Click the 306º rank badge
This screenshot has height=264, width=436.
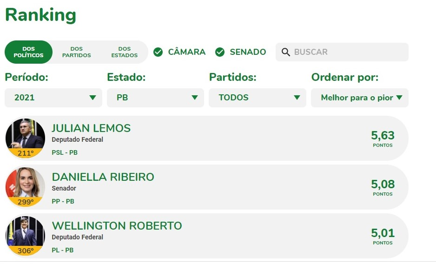[x=25, y=251]
